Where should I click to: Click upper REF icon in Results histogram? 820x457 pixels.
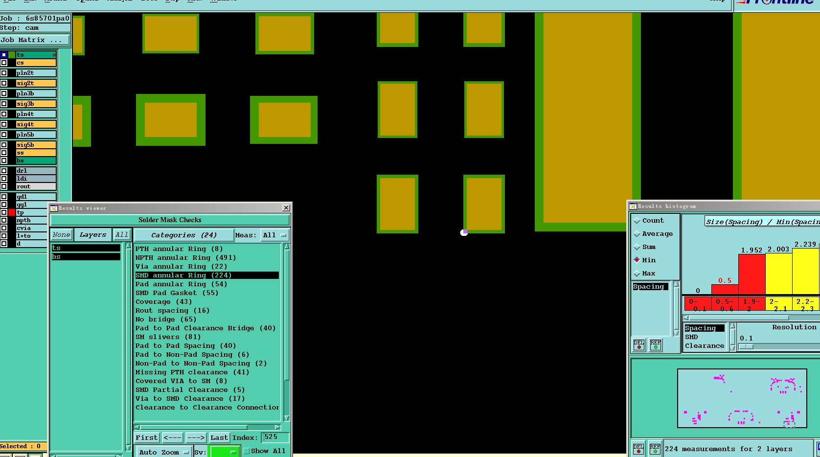click(x=656, y=345)
